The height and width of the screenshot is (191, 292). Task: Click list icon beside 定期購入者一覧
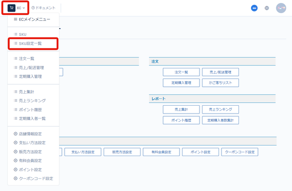[x=16, y=118]
